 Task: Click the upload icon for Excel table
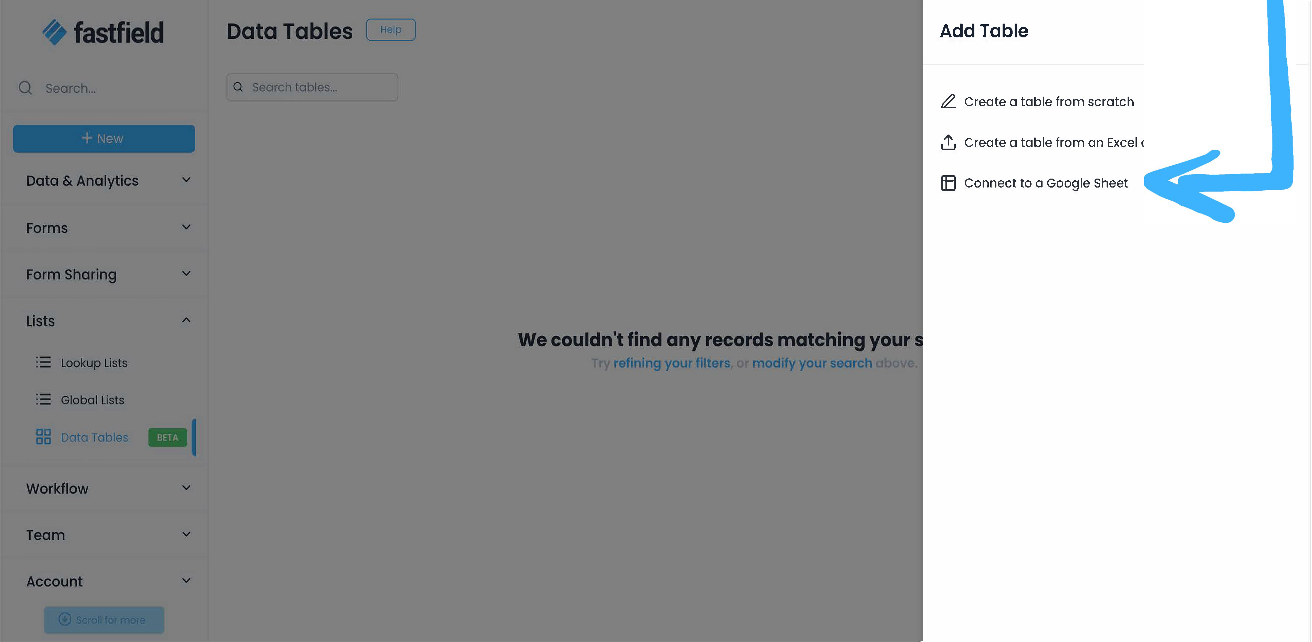pos(948,142)
